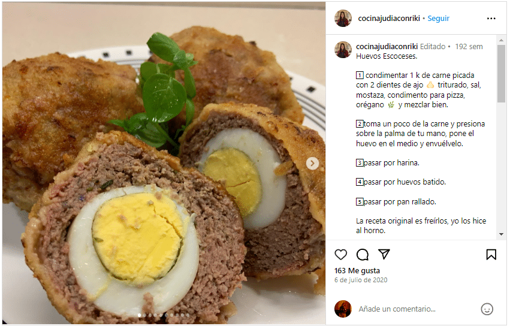This screenshot has width=510, height=326.
Task: Go to next photo with arrow
Action: click(312, 164)
